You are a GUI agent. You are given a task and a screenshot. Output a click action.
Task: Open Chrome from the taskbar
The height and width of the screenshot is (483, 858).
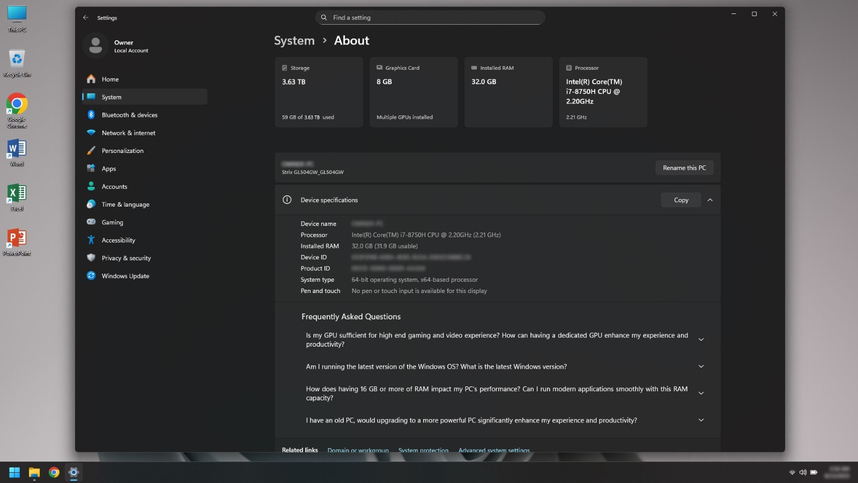(54, 472)
